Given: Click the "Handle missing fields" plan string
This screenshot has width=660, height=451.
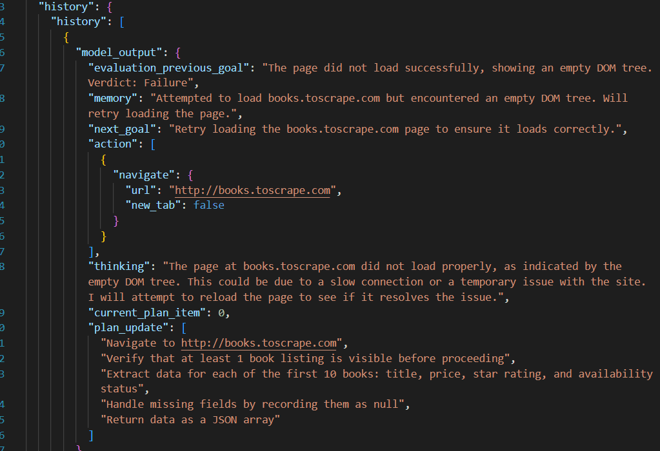Looking at the screenshot, I should point(255,405).
